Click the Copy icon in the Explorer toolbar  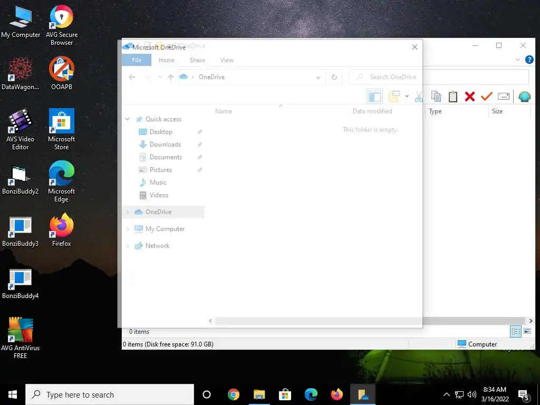436,97
